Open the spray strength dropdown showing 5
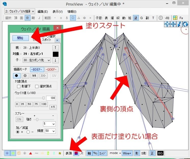Image resolution: width=190 pixels, height=159 pixels. pyautogui.click(x=49, y=124)
